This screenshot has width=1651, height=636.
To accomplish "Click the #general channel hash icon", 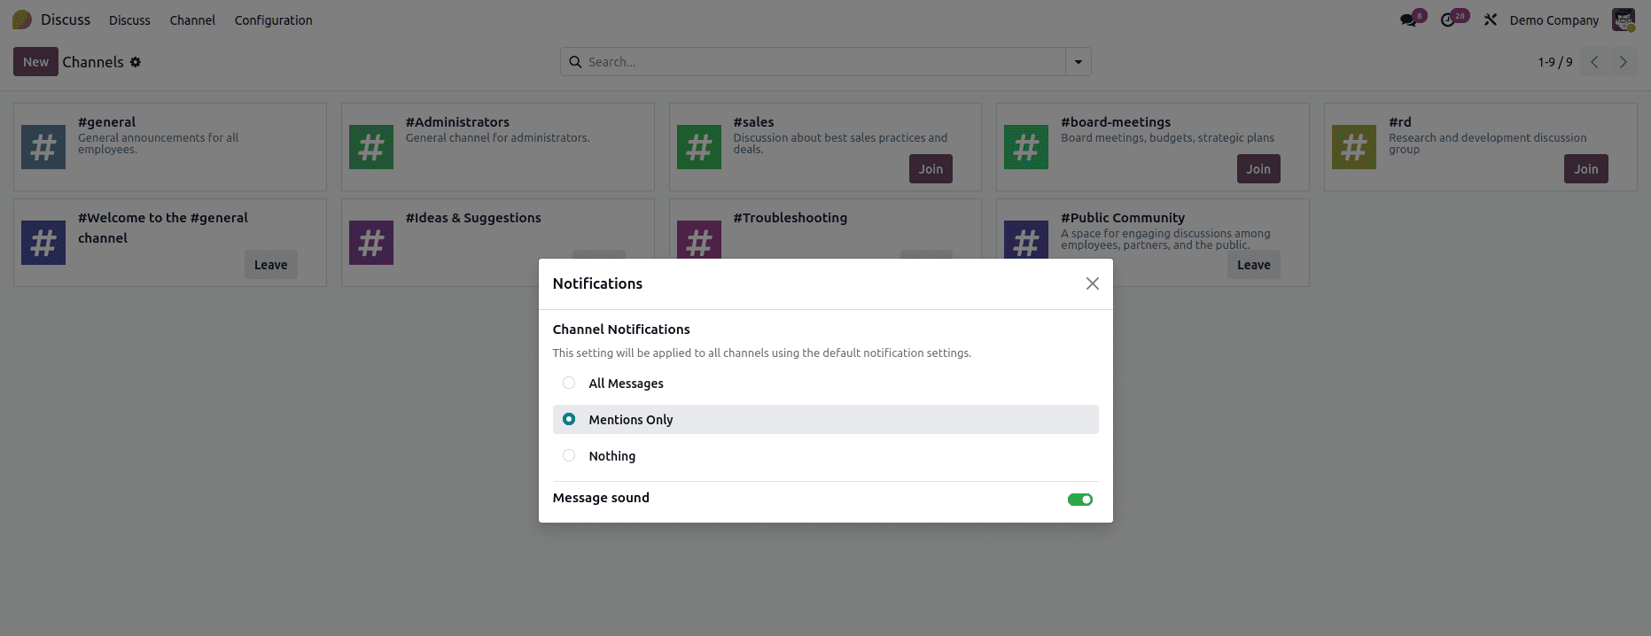I will [x=43, y=147].
